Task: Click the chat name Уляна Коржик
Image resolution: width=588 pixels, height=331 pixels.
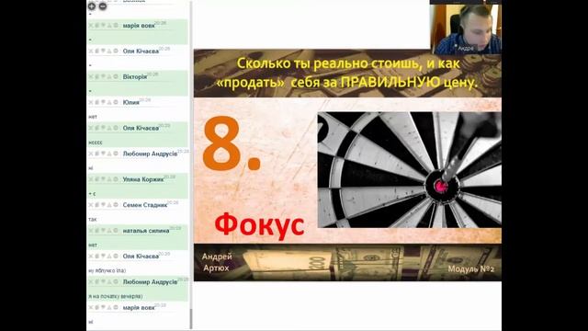Action: coord(143,179)
